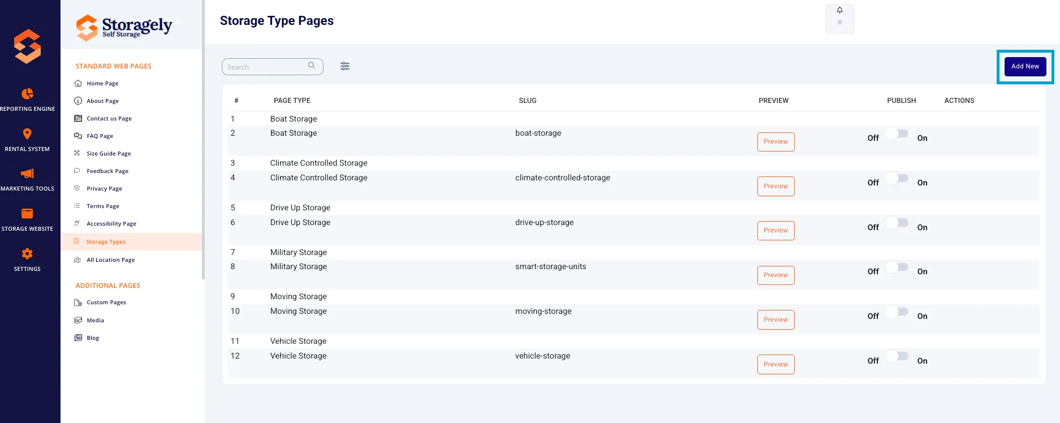Viewport: 1060px width, 423px height.
Task: Toggle publish for climate-controlled-storage row
Action: tap(898, 179)
